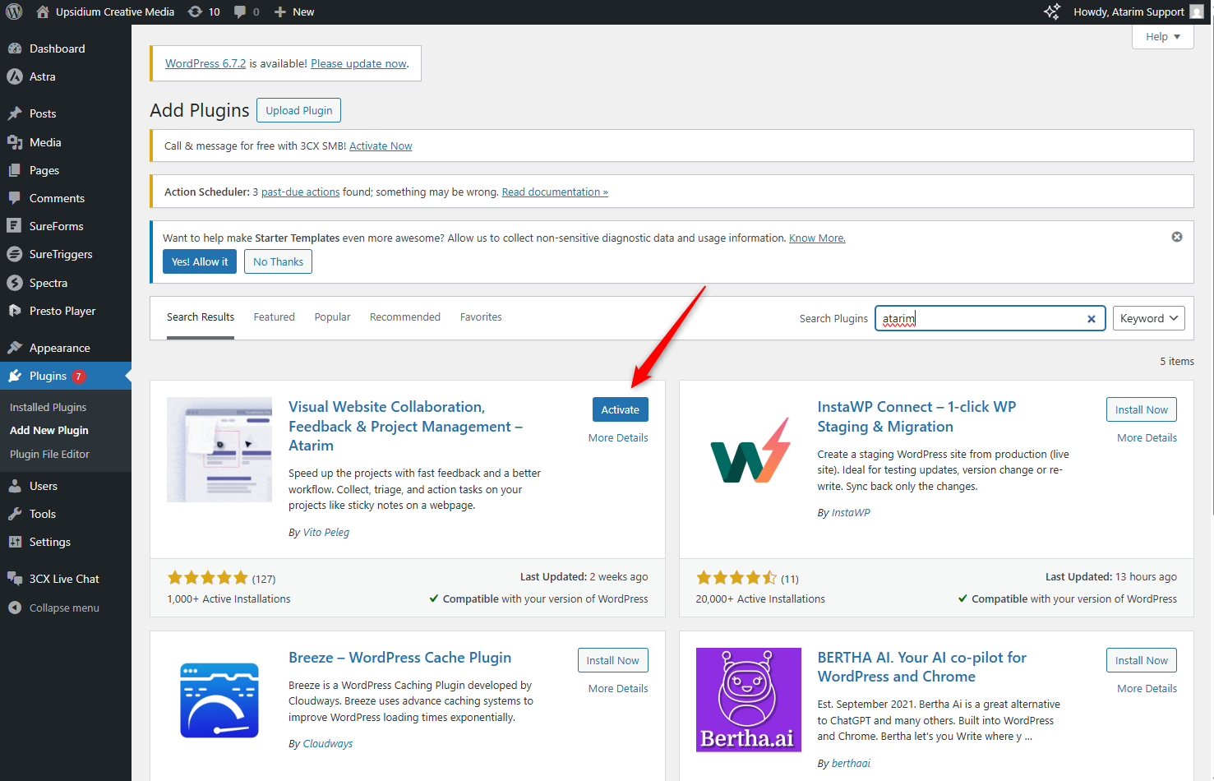Switch to the Search Results tab

[x=201, y=317]
